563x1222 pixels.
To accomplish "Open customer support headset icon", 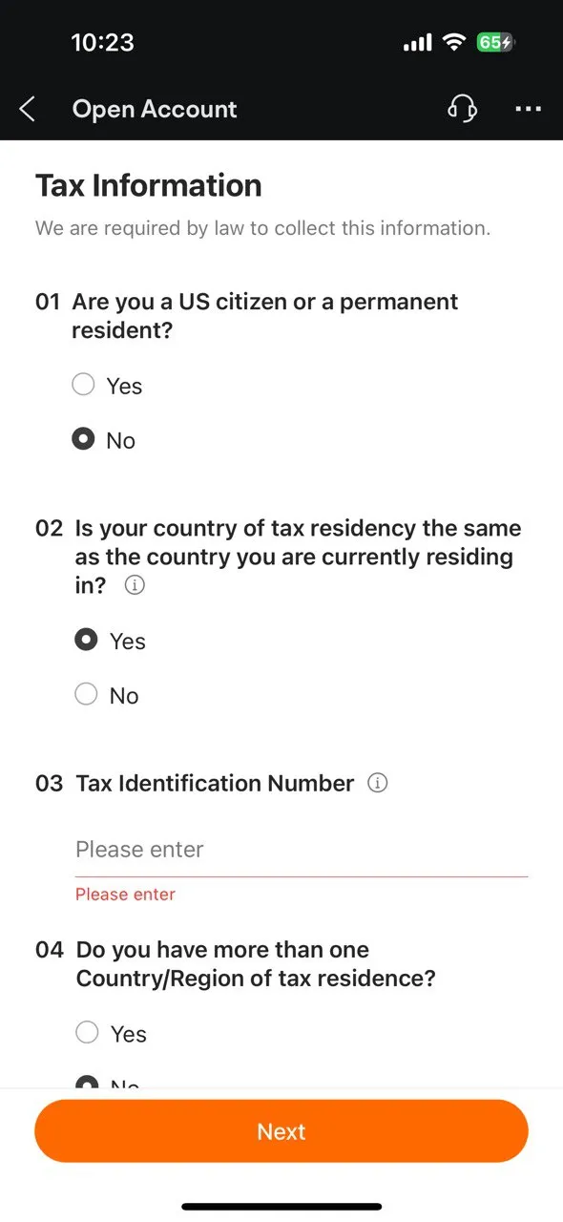I will 463,109.
